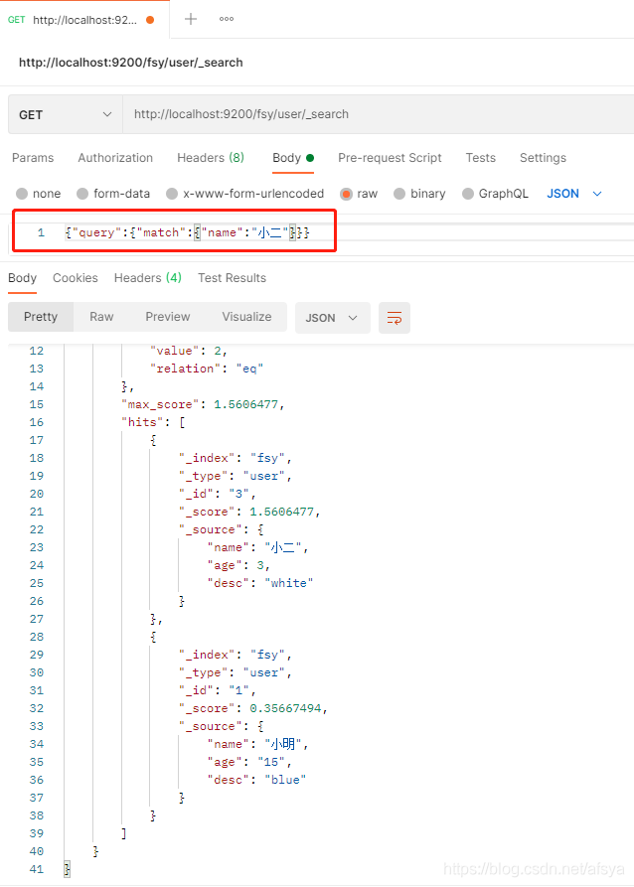Click the "_score": 0.35667494 line
Image resolution: width=634 pixels, height=887 pixels.
(253, 709)
